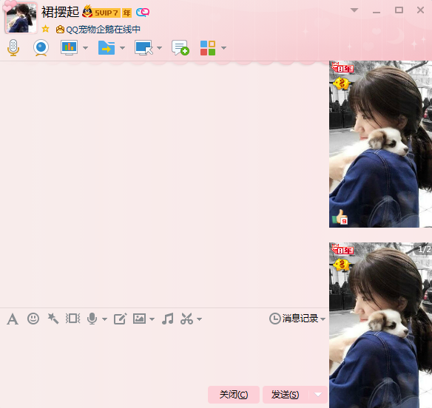Share music with the note icon

tap(168, 319)
